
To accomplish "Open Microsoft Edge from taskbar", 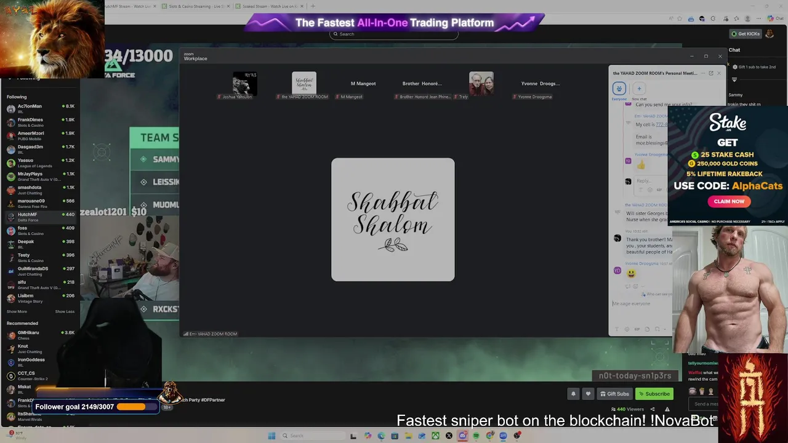I will click(381, 436).
